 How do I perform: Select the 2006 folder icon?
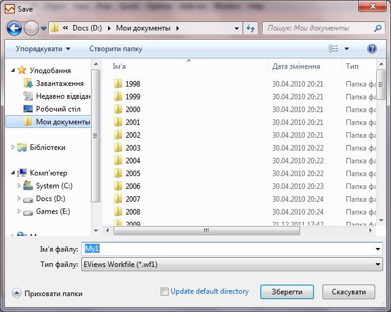pos(118,186)
